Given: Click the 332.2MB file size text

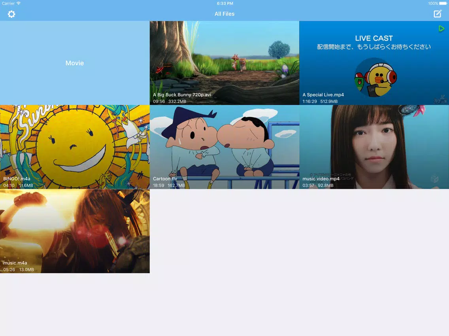Looking at the screenshot, I should pyautogui.click(x=177, y=101).
